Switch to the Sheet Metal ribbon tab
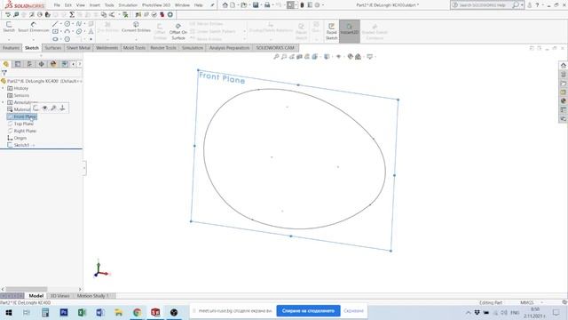The width and height of the screenshot is (568, 320). (78, 48)
